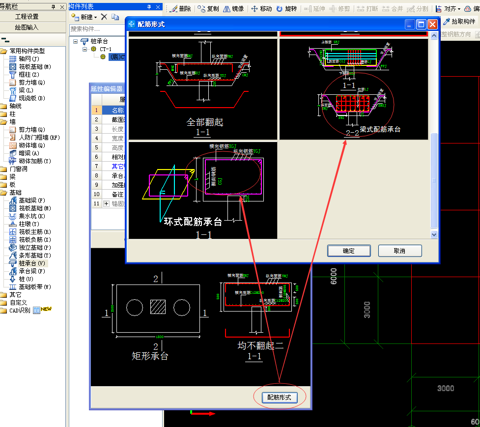
Task: Select the CT-1 component tree item
Action: (x=105, y=49)
